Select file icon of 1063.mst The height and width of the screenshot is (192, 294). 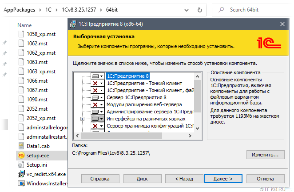pos(21,62)
